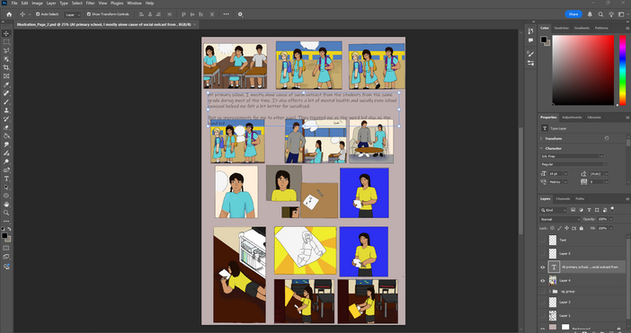Click the Fill 100% input field

pos(602,228)
